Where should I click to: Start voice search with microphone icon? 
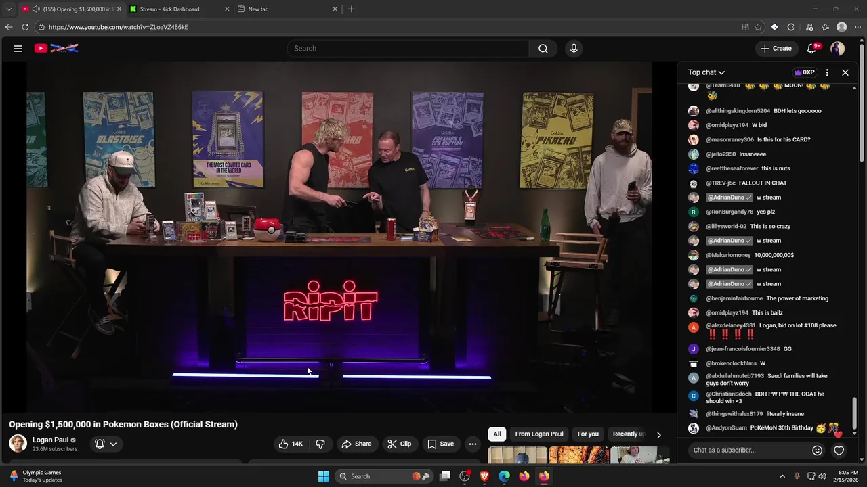pyautogui.click(x=574, y=49)
